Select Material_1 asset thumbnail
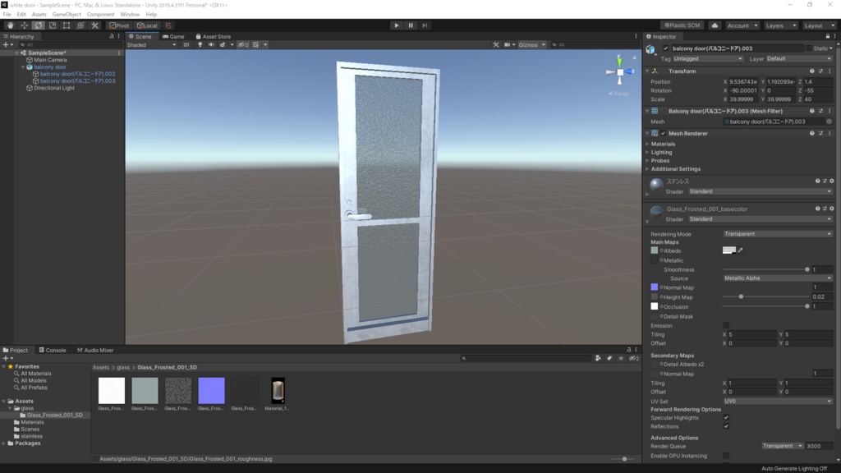The height and width of the screenshot is (473, 841). 278,390
